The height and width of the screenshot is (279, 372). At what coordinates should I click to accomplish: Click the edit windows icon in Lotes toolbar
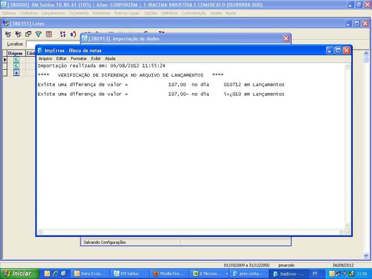(x=28, y=34)
